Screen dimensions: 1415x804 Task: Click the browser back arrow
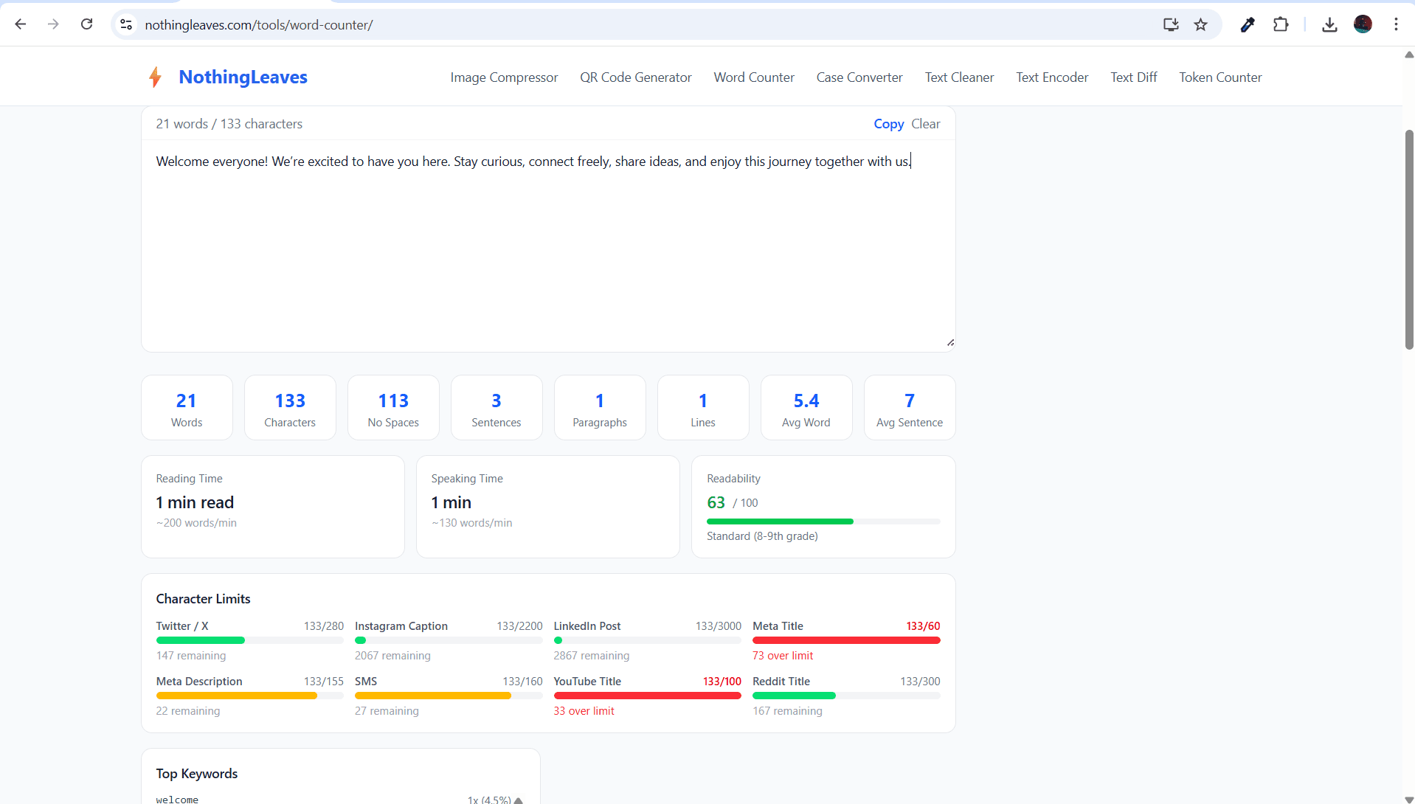point(21,24)
